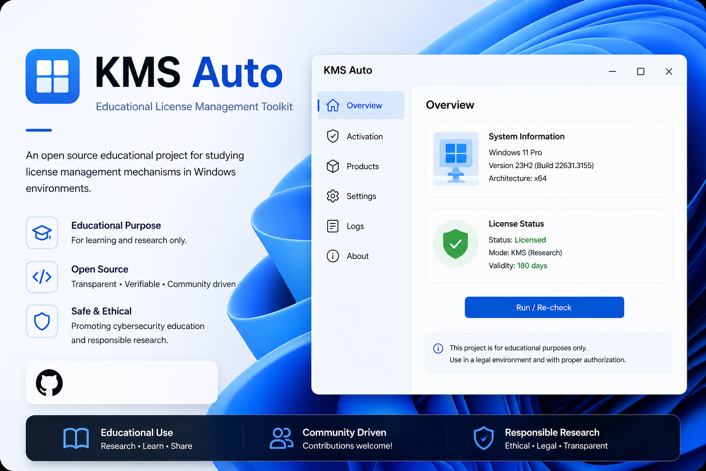Click the document icon beside Logs
This screenshot has height=471, width=706.
(x=333, y=226)
